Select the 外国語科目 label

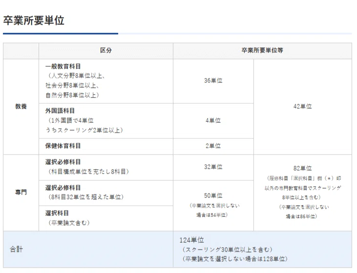coord(60,111)
